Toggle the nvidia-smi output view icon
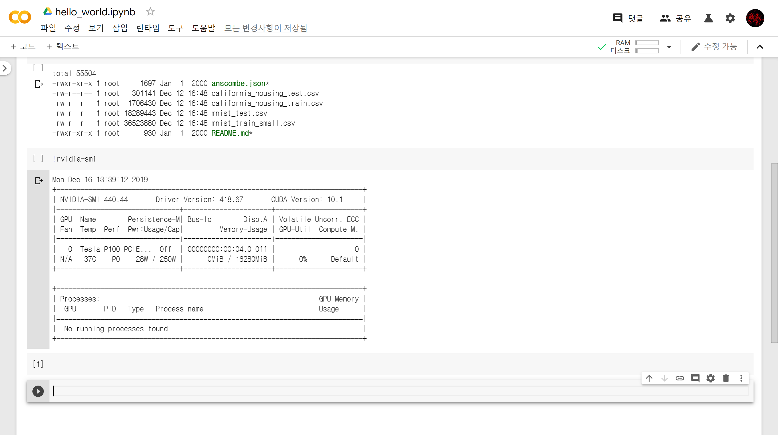The width and height of the screenshot is (778, 435). click(39, 180)
